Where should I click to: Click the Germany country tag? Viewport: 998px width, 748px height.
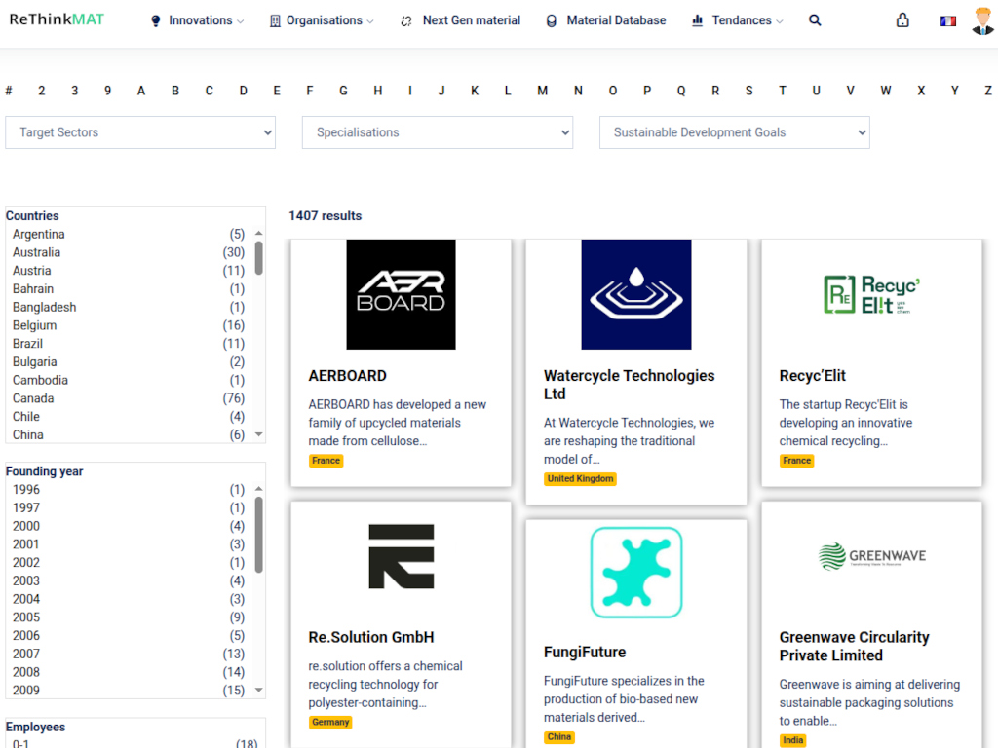(330, 722)
